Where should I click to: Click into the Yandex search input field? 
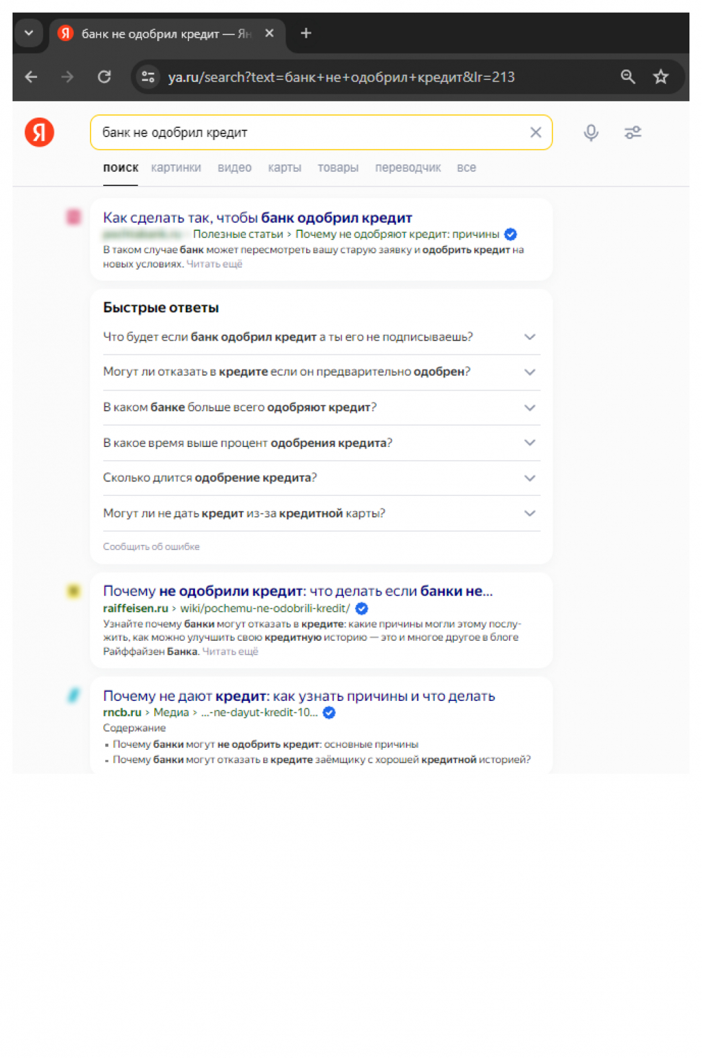pyautogui.click(x=311, y=133)
